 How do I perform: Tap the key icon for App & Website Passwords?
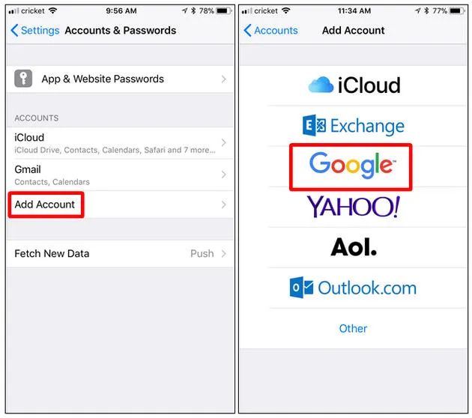point(23,79)
